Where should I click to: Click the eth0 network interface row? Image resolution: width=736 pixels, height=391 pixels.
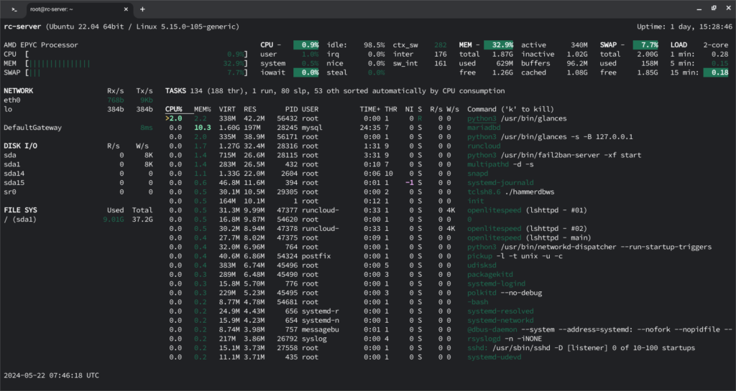(78, 100)
